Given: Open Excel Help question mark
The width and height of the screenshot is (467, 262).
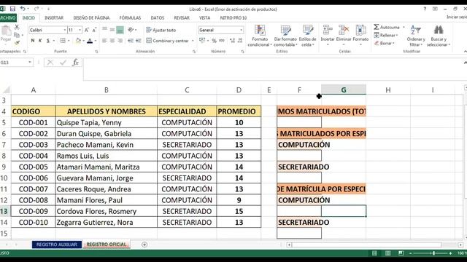Looking at the screenshot, I should pyautogui.click(x=425, y=9).
